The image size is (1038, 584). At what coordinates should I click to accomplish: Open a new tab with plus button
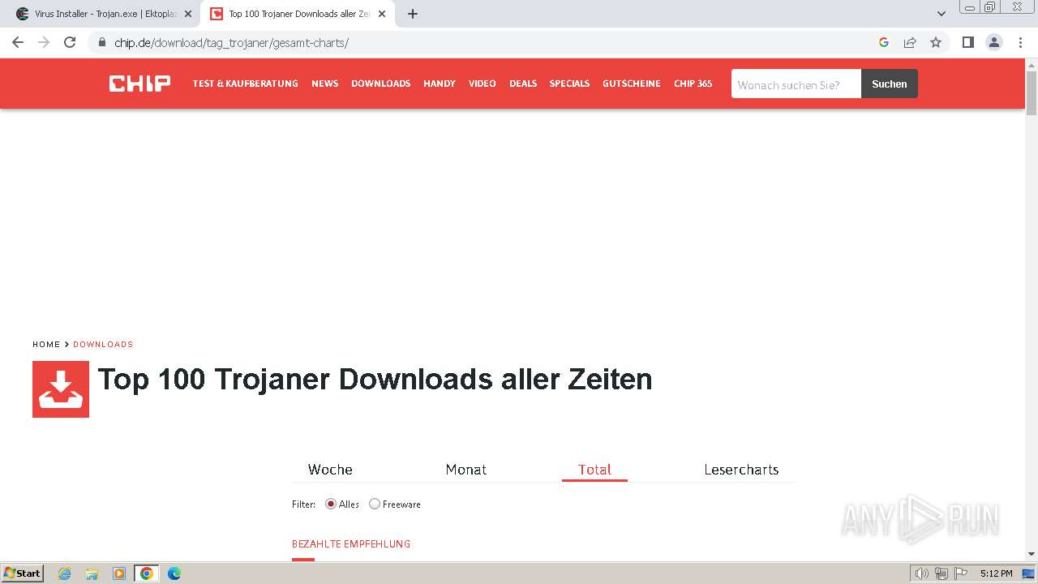click(413, 14)
